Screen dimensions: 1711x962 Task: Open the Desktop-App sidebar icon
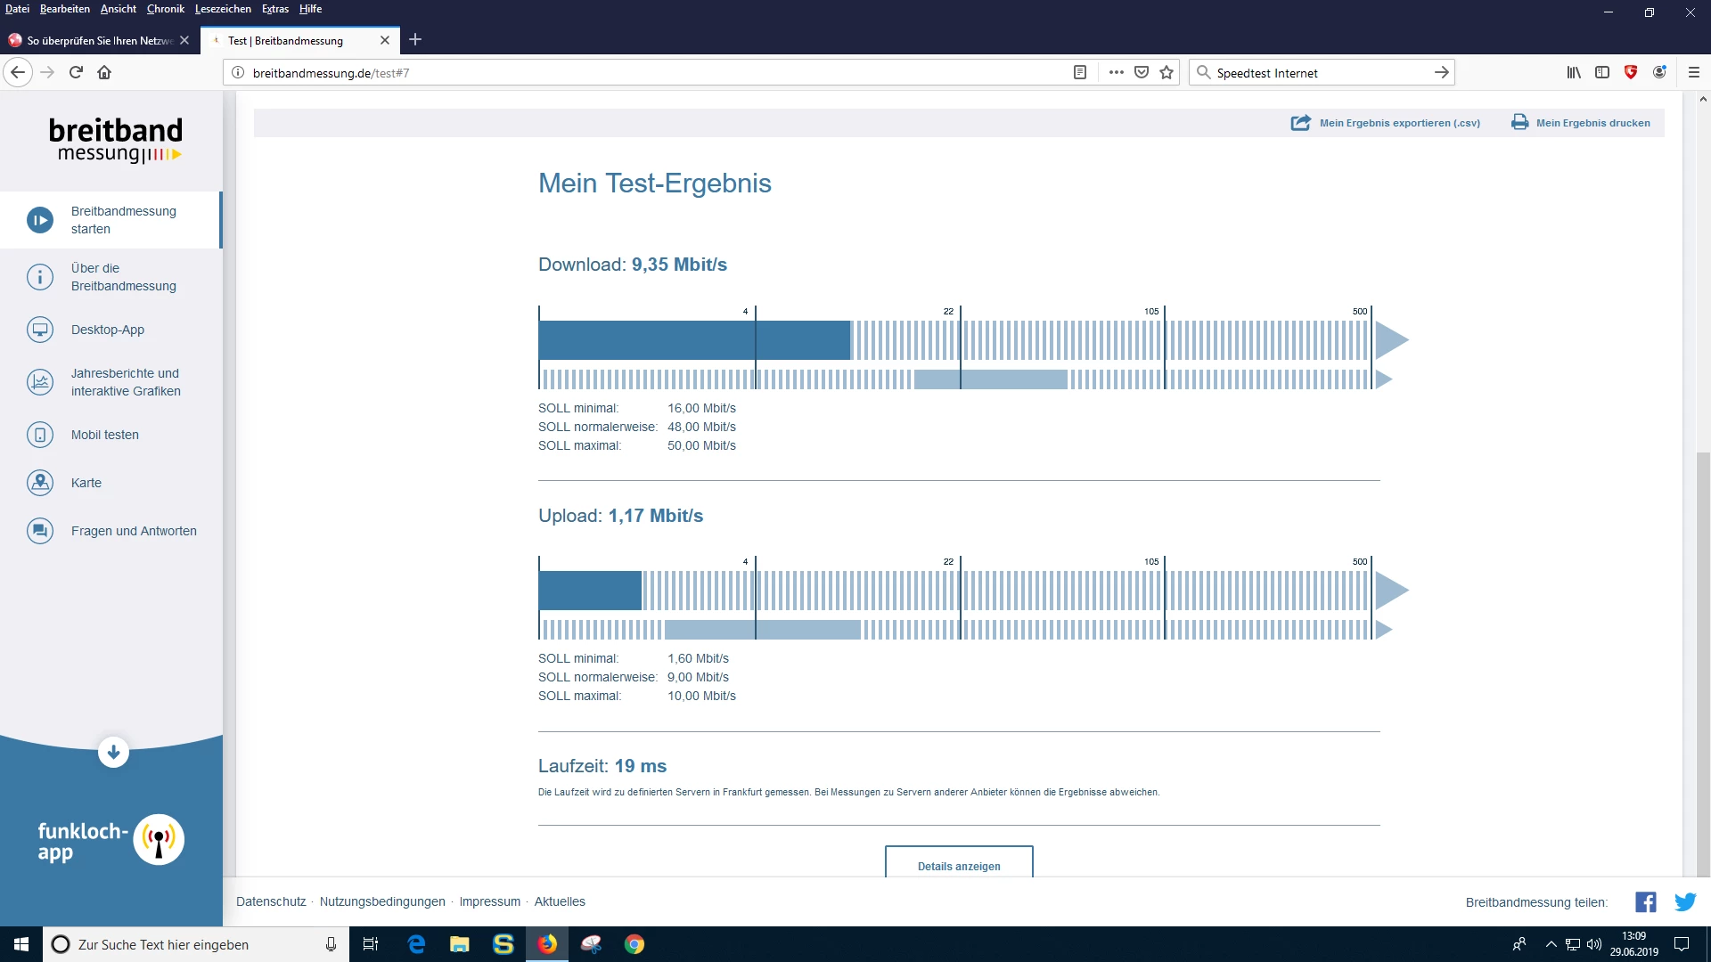(x=40, y=330)
